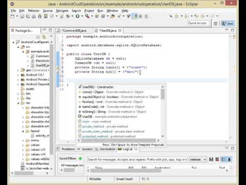Screen dimensions: 246x185
Task: Maximize the editor area
Action: [233, 30]
